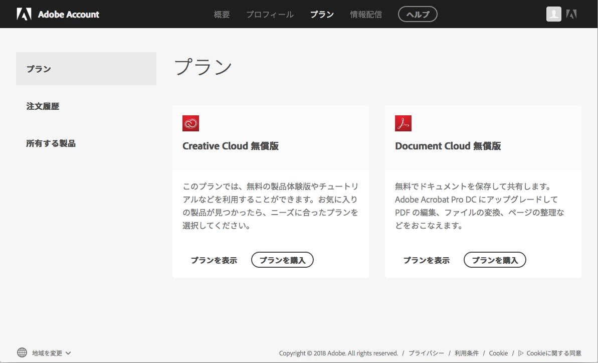Click the ヘルプ button
The width and height of the screenshot is (598, 363).
[418, 14]
